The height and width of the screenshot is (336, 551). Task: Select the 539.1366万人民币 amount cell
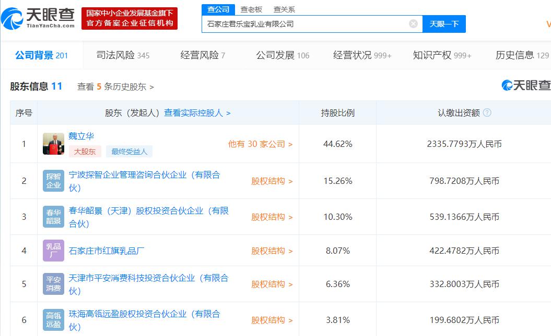(x=464, y=217)
